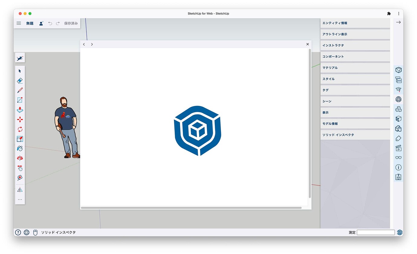This screenshot has height=254, width=417.
Task: Open Model Info via the info icon
Action: pos(398,167)
